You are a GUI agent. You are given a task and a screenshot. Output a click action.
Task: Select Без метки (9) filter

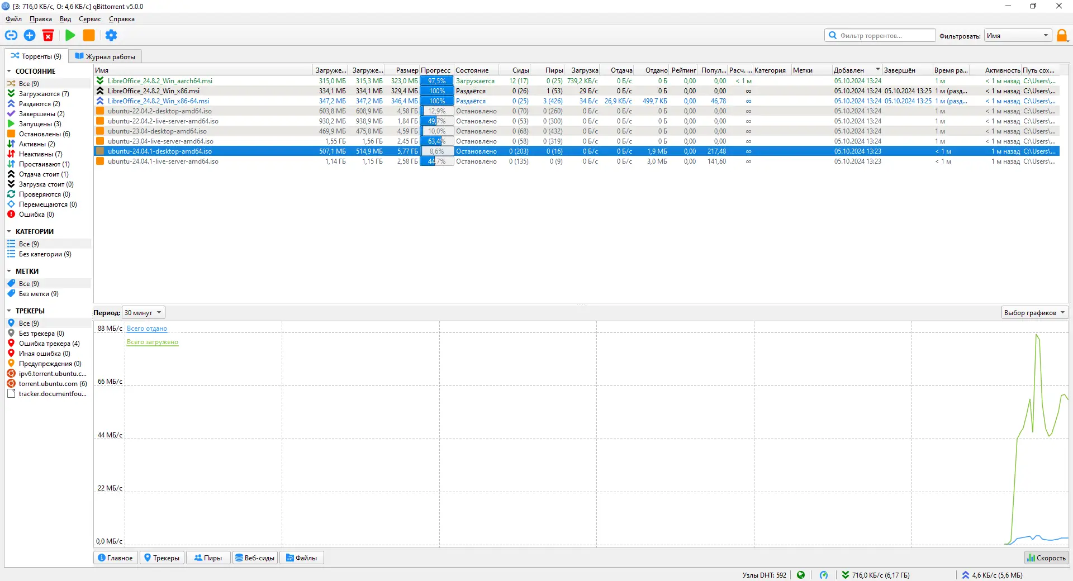click(48, 294)
